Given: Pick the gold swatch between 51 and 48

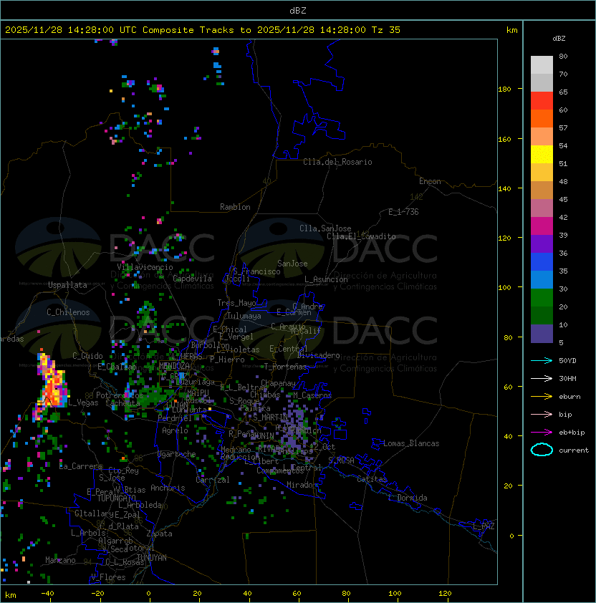Looking at the screenshot, I should click(542, 173).
